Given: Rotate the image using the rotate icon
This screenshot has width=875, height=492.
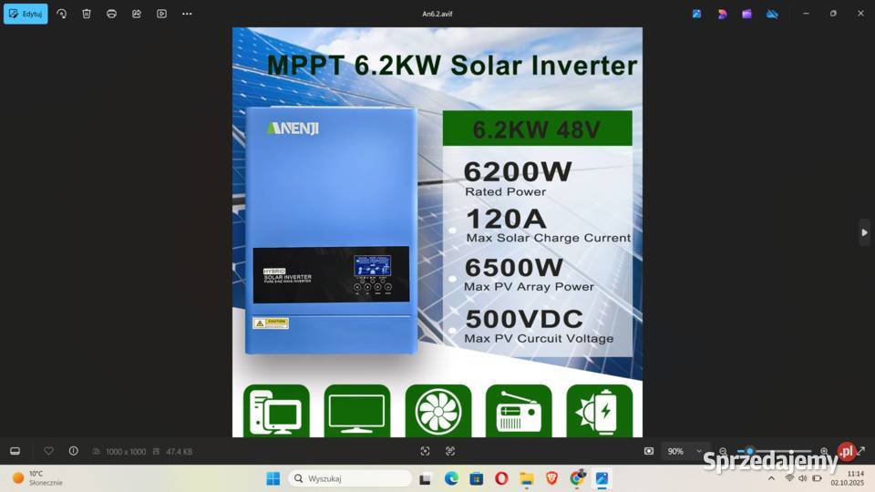Looking at the screenshot, I should tap(62, 14).
